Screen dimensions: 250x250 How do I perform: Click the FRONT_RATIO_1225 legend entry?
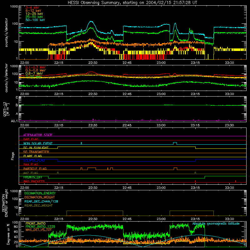pos(40,227)
